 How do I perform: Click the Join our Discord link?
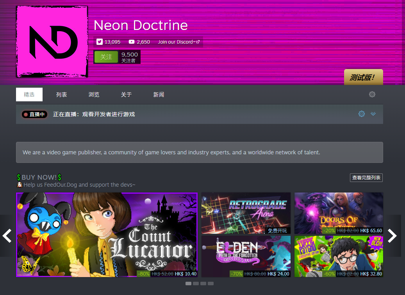click(179, 42)
